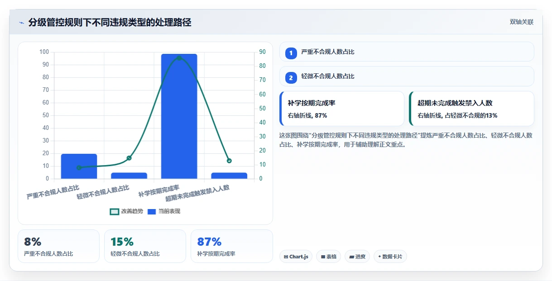The width and height of the screenshot is (552, 281).
Task: Click the lightning icon beside the chart title
Action: click(22, 23)
